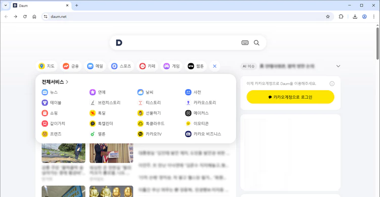Open the tab search dropdown arrow
This screenshot has width=380, height=197.
pyautogui.click(x=6, y=6)
